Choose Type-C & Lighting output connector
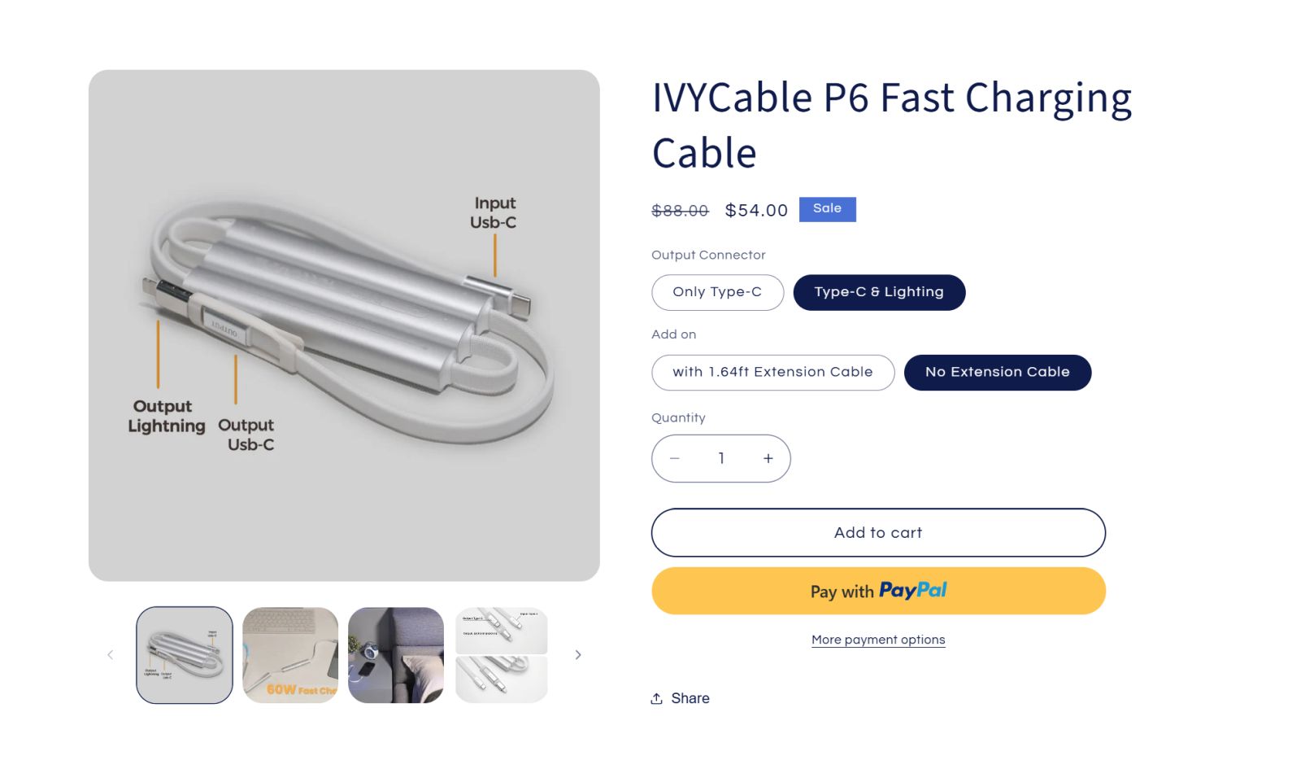Image resolution: width=1301 pixels, height=782 pixels. [879, 292]
